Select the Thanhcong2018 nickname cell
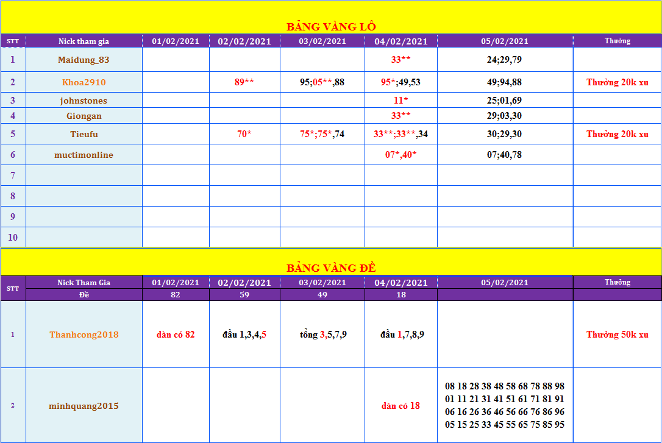The width and height of the screenshot is (662, 443). pos(84,335)
